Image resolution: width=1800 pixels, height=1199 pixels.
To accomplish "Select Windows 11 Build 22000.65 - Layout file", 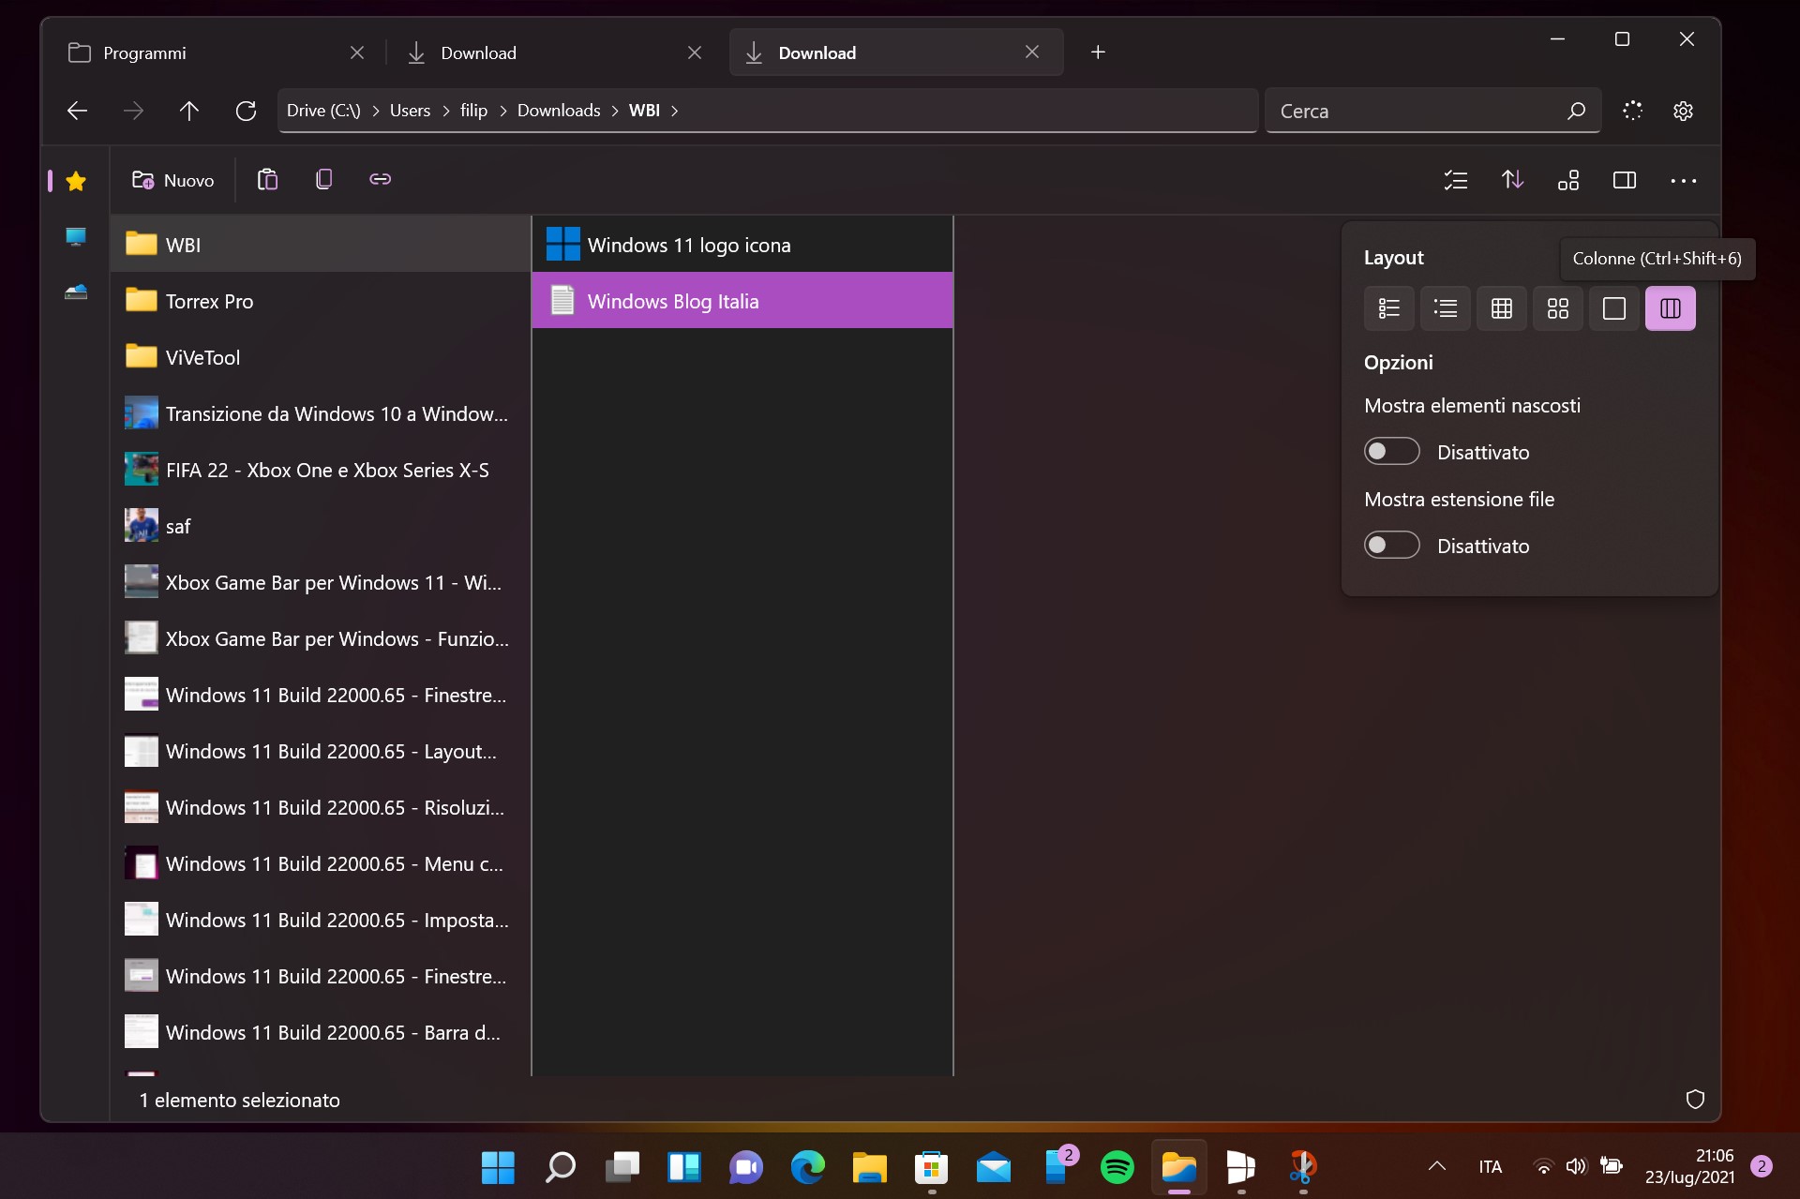I will point(321,751).
